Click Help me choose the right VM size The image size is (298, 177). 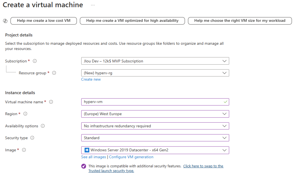pos(240,21)
